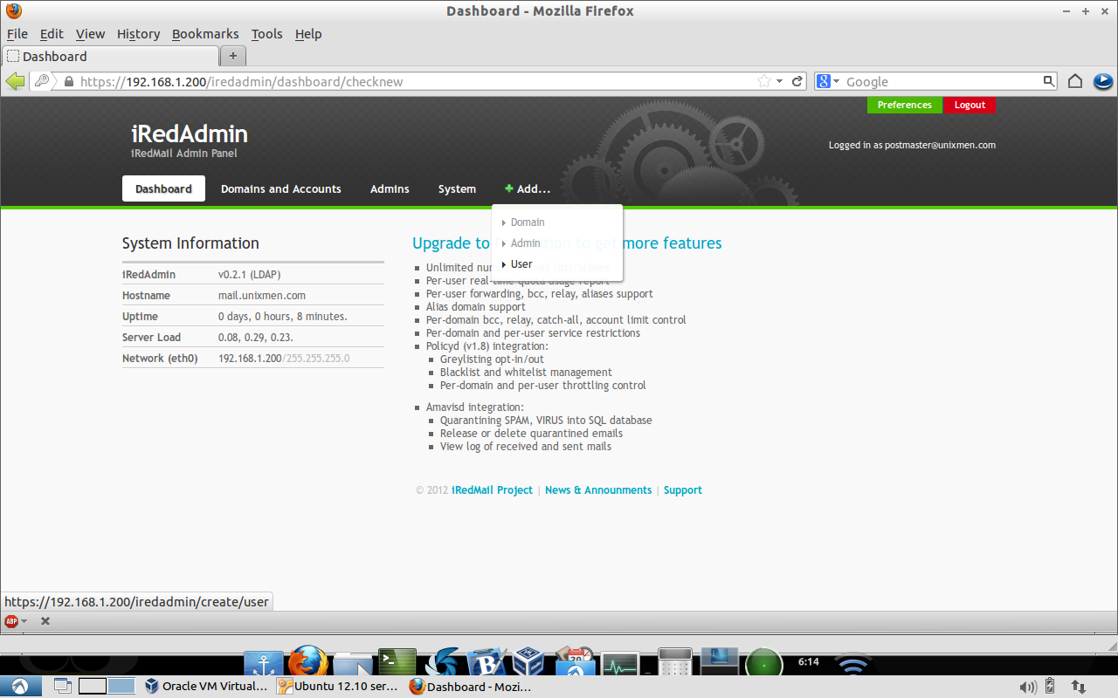Reload the page with the refresh icon
The image size is (1118, 698).
tap(797, 81)
